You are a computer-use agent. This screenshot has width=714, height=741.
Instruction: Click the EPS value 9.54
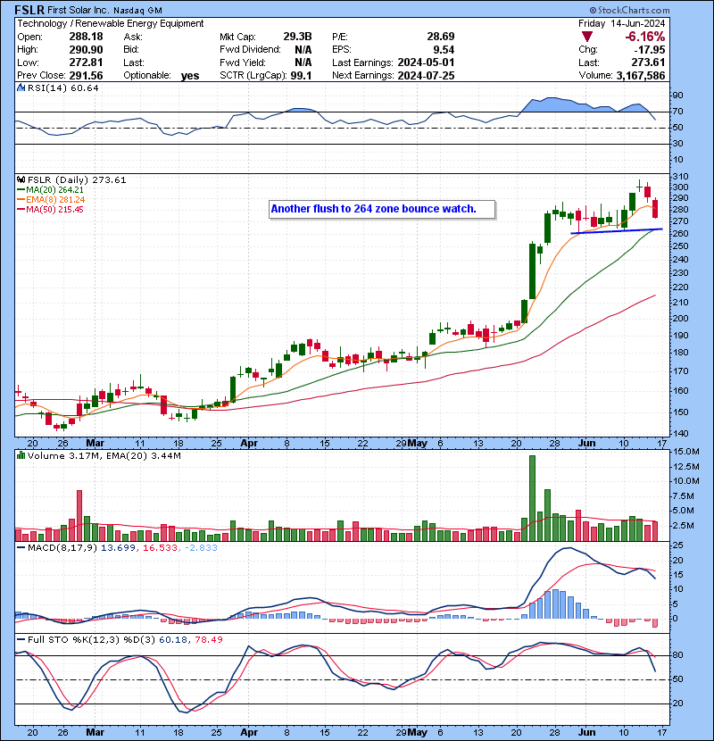(444, 50)
